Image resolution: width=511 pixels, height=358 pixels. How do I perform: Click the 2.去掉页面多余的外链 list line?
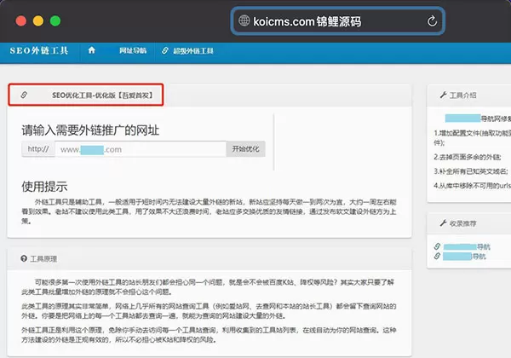468,157
